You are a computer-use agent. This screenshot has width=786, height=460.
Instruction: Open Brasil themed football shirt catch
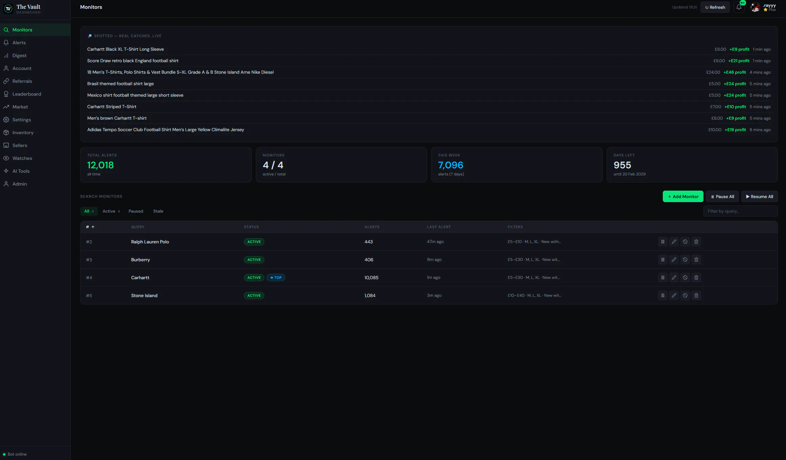pyautogui.click(x=429, y=84)
